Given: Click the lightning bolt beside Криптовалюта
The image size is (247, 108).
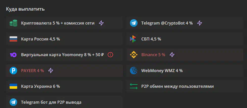Looking at the screenshot, I should pos(101,23).
